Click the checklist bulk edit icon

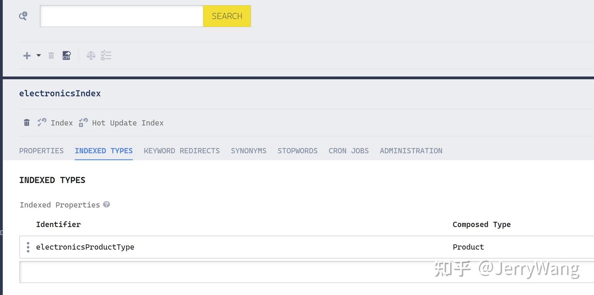coord(106,55)
